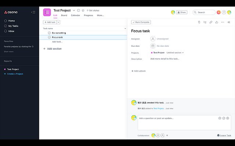Open the help question mark icon

224,12
